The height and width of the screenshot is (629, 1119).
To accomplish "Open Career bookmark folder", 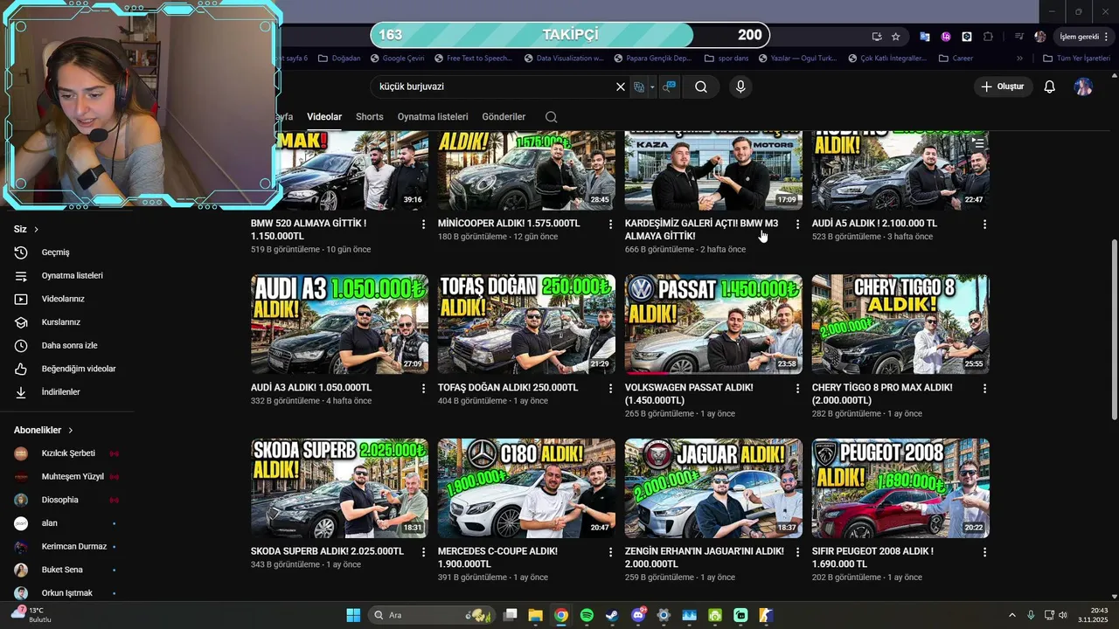I will [956, 59].
